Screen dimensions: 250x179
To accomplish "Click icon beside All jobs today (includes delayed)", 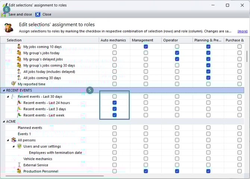I will pos(19,71).
